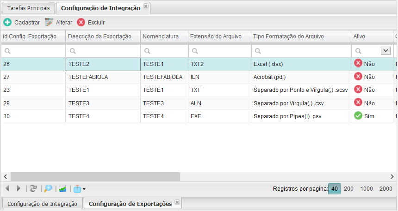The height and width of the screenshot is (211, 398).
Task: Click the magnifier search icon in footer
Action: [48, 188]
